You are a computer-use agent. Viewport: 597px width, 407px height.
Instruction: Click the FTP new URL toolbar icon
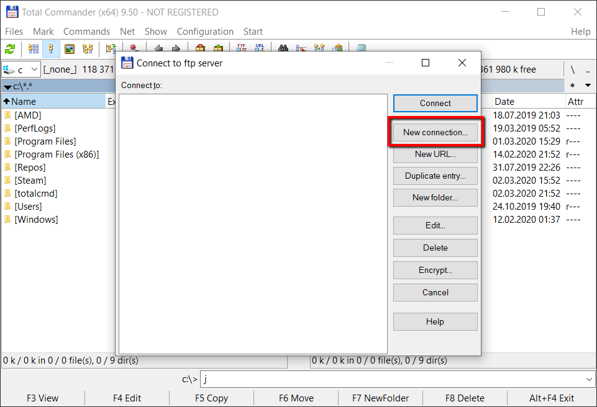pyautogui.click(x=260, y=48)
